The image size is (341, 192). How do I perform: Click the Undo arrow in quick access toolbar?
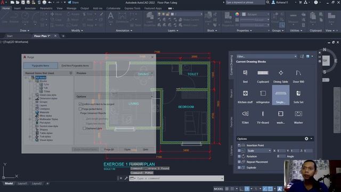click(x=50, y=2)
